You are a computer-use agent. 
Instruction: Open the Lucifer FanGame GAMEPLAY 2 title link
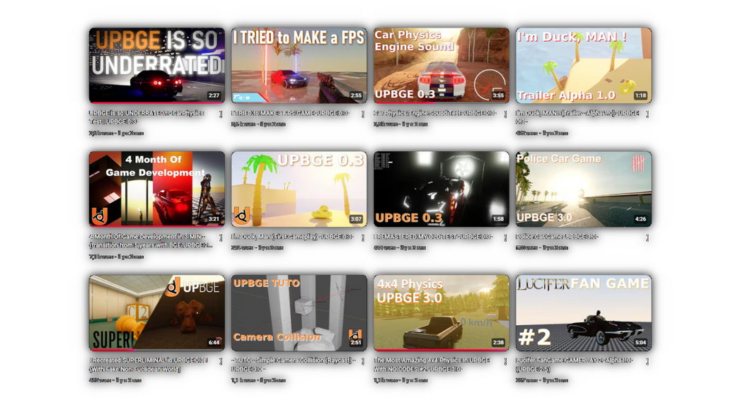pos(574,360)
